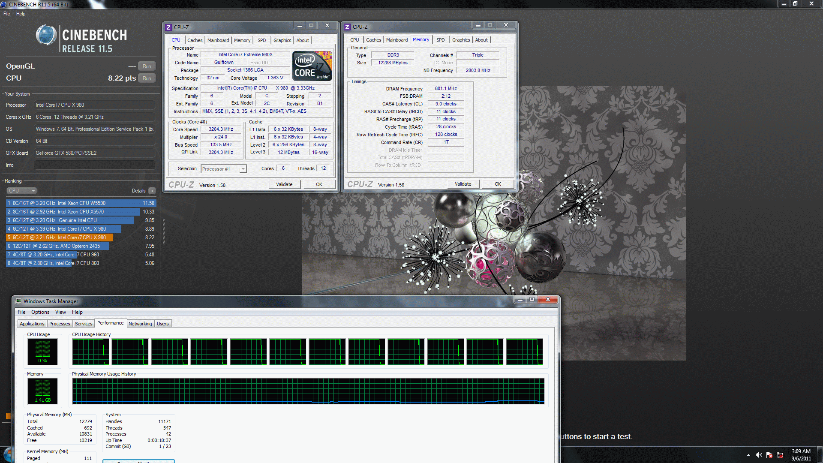
Task: Click Validate in the CPU-Z processor window
Action: point(284,184)
